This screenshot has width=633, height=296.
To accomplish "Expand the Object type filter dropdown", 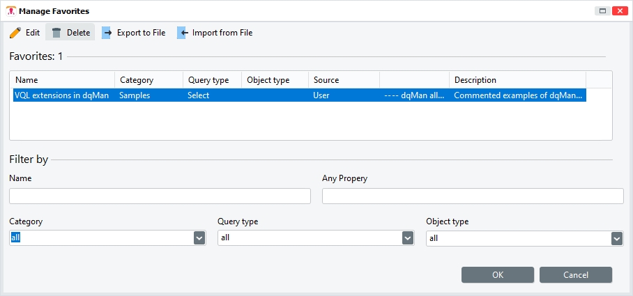I will click(x=616, y=238).
